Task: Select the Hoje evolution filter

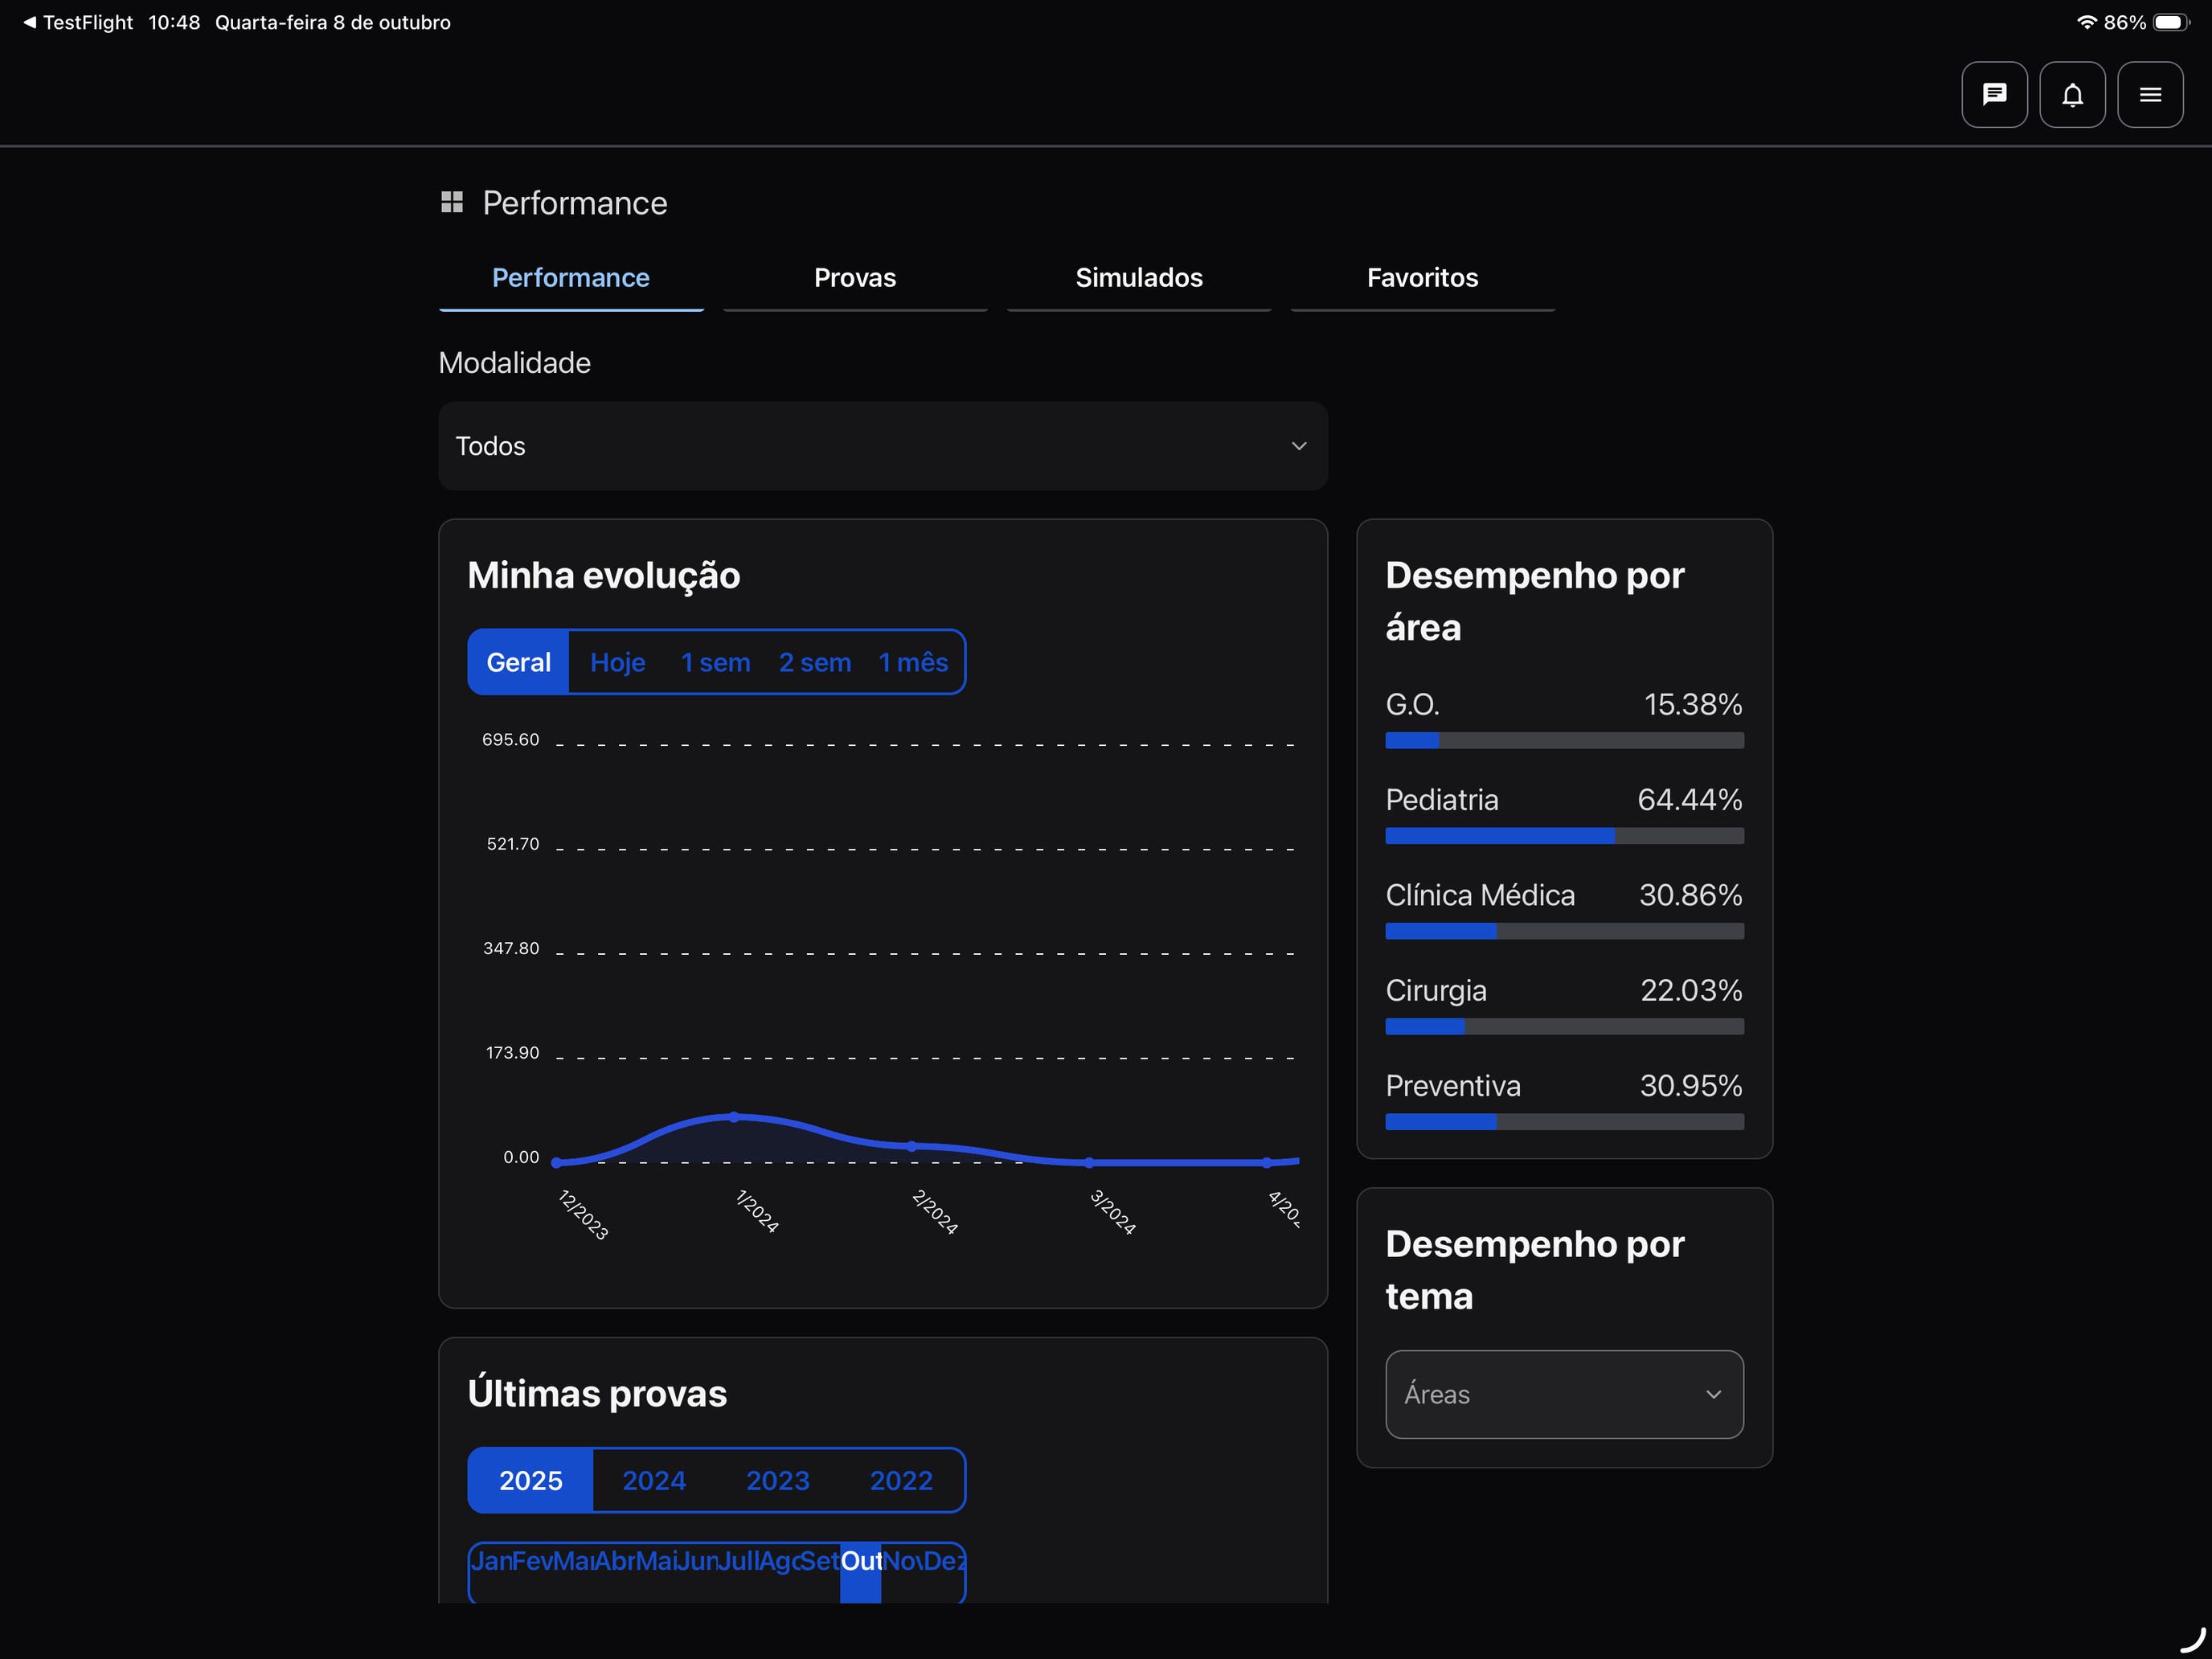Action: tap(618, 662)
